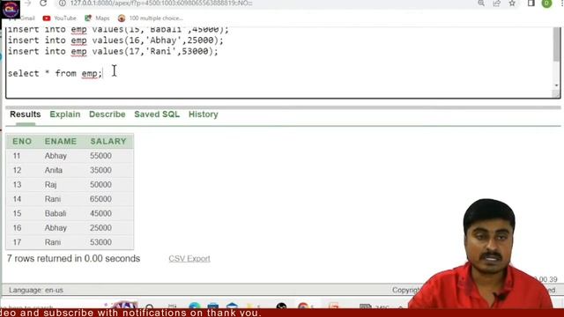The width and height of the screenshot is (564, 317).
Task: Click the insert line with 16,'Abhay',25000
Action: click(115, 41)
